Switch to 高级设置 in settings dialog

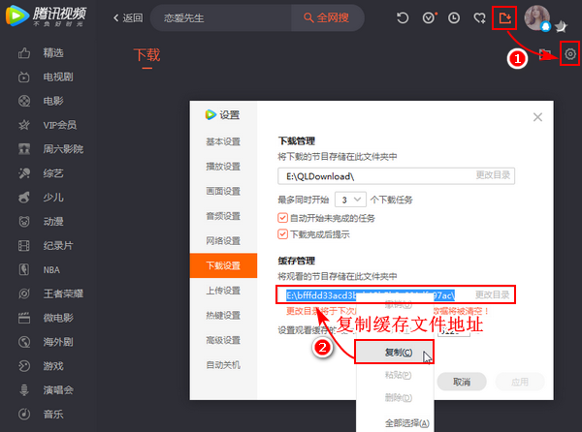tap(223, 340)
